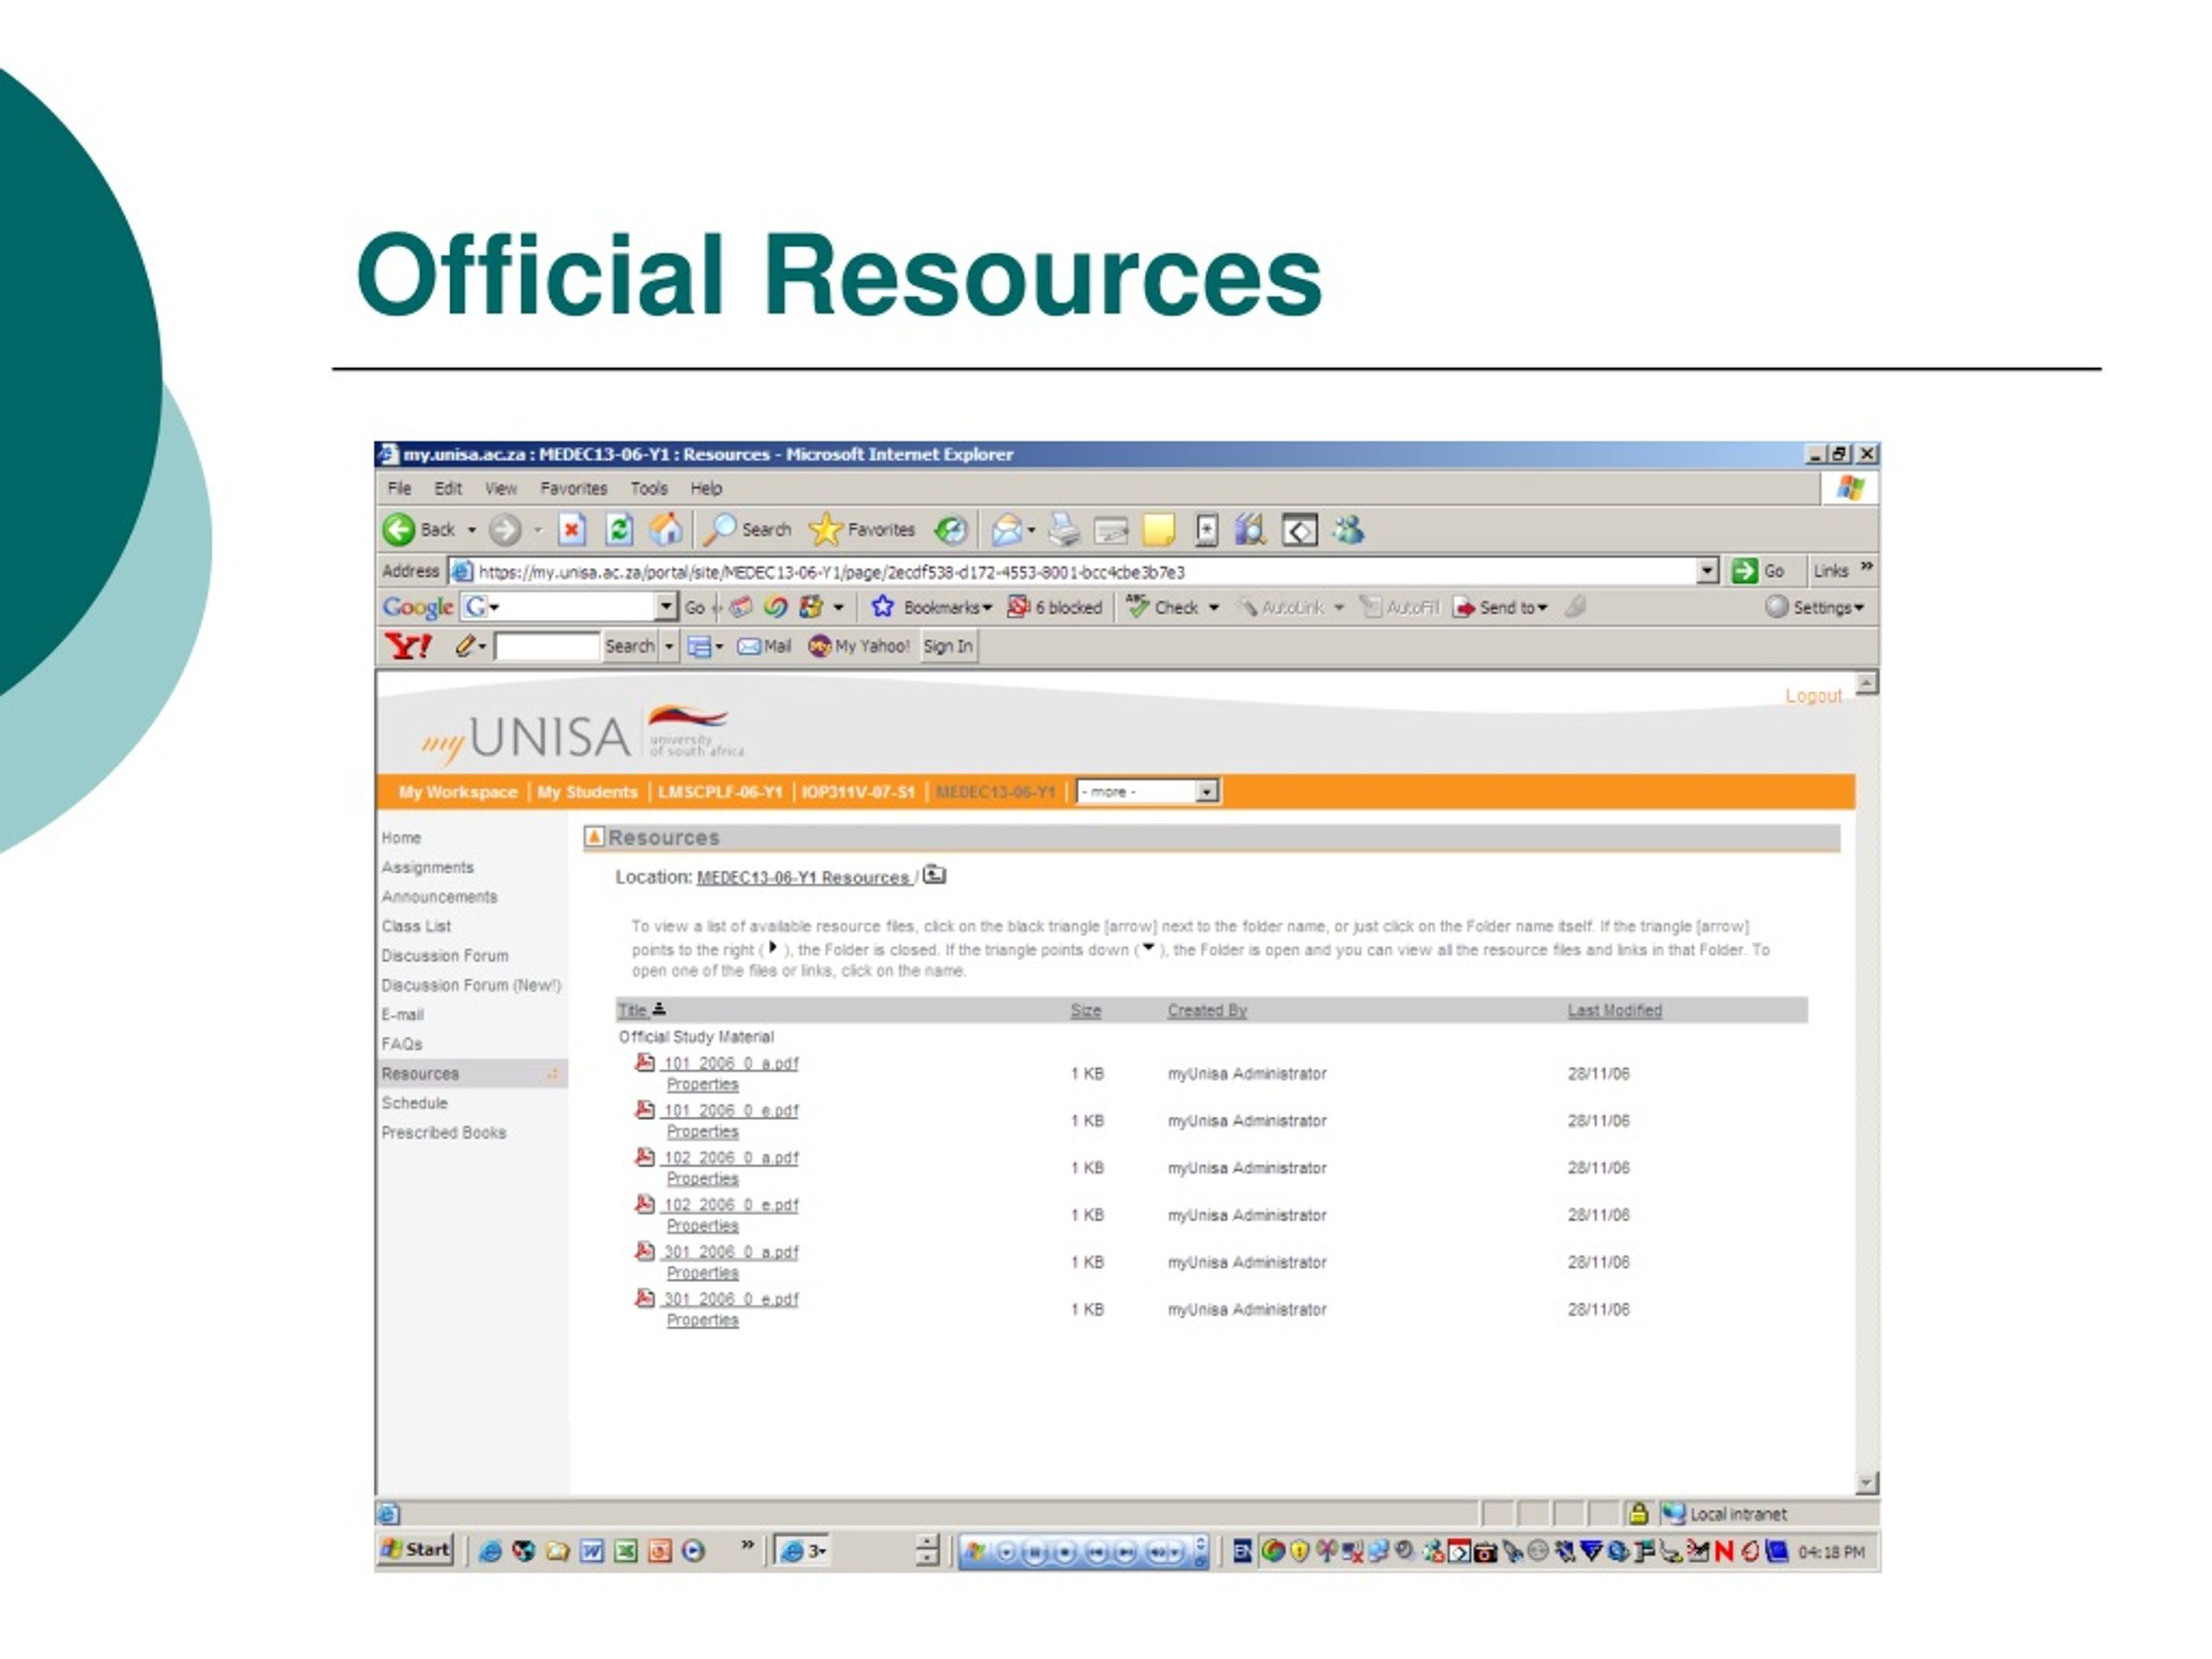Click the grey Forward arrow button
The height and width of the screenshot is (1659, 2212).
[505, 530]
